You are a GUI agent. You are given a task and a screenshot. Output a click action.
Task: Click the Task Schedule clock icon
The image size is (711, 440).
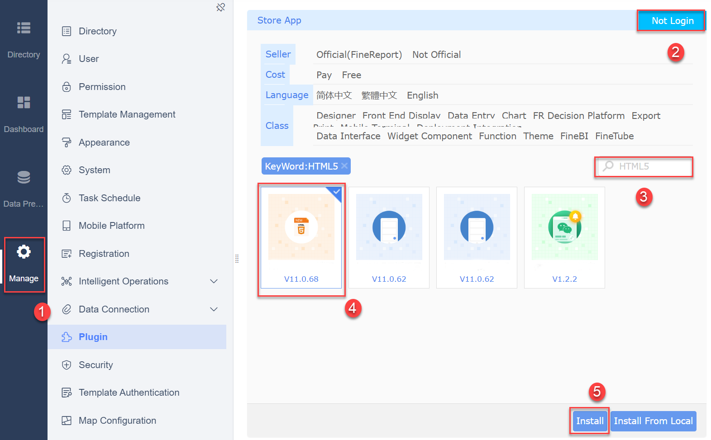pyautogui.click(x=67, y=198)
